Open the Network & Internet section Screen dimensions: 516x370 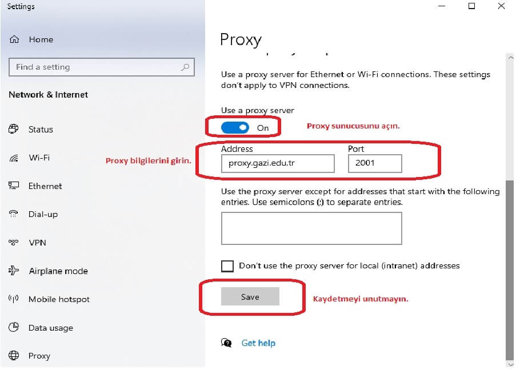(x=48, y=95)
